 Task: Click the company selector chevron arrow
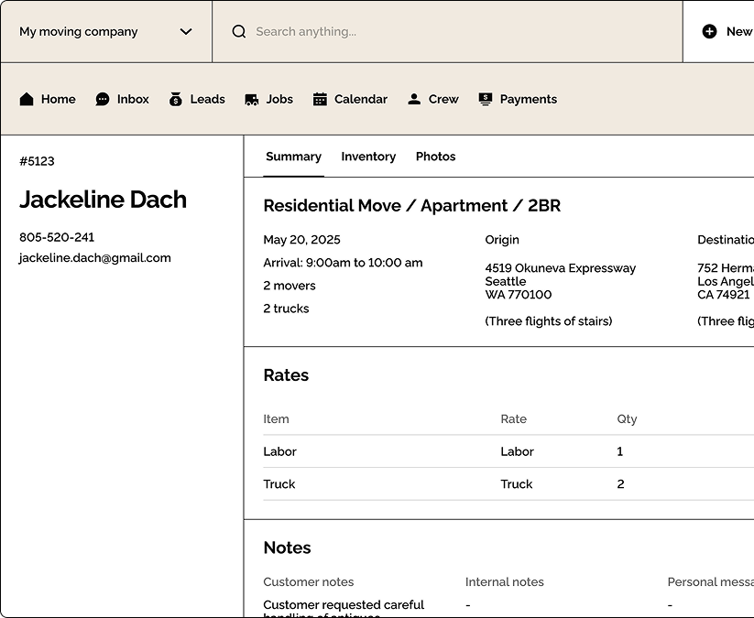point(186,31)
